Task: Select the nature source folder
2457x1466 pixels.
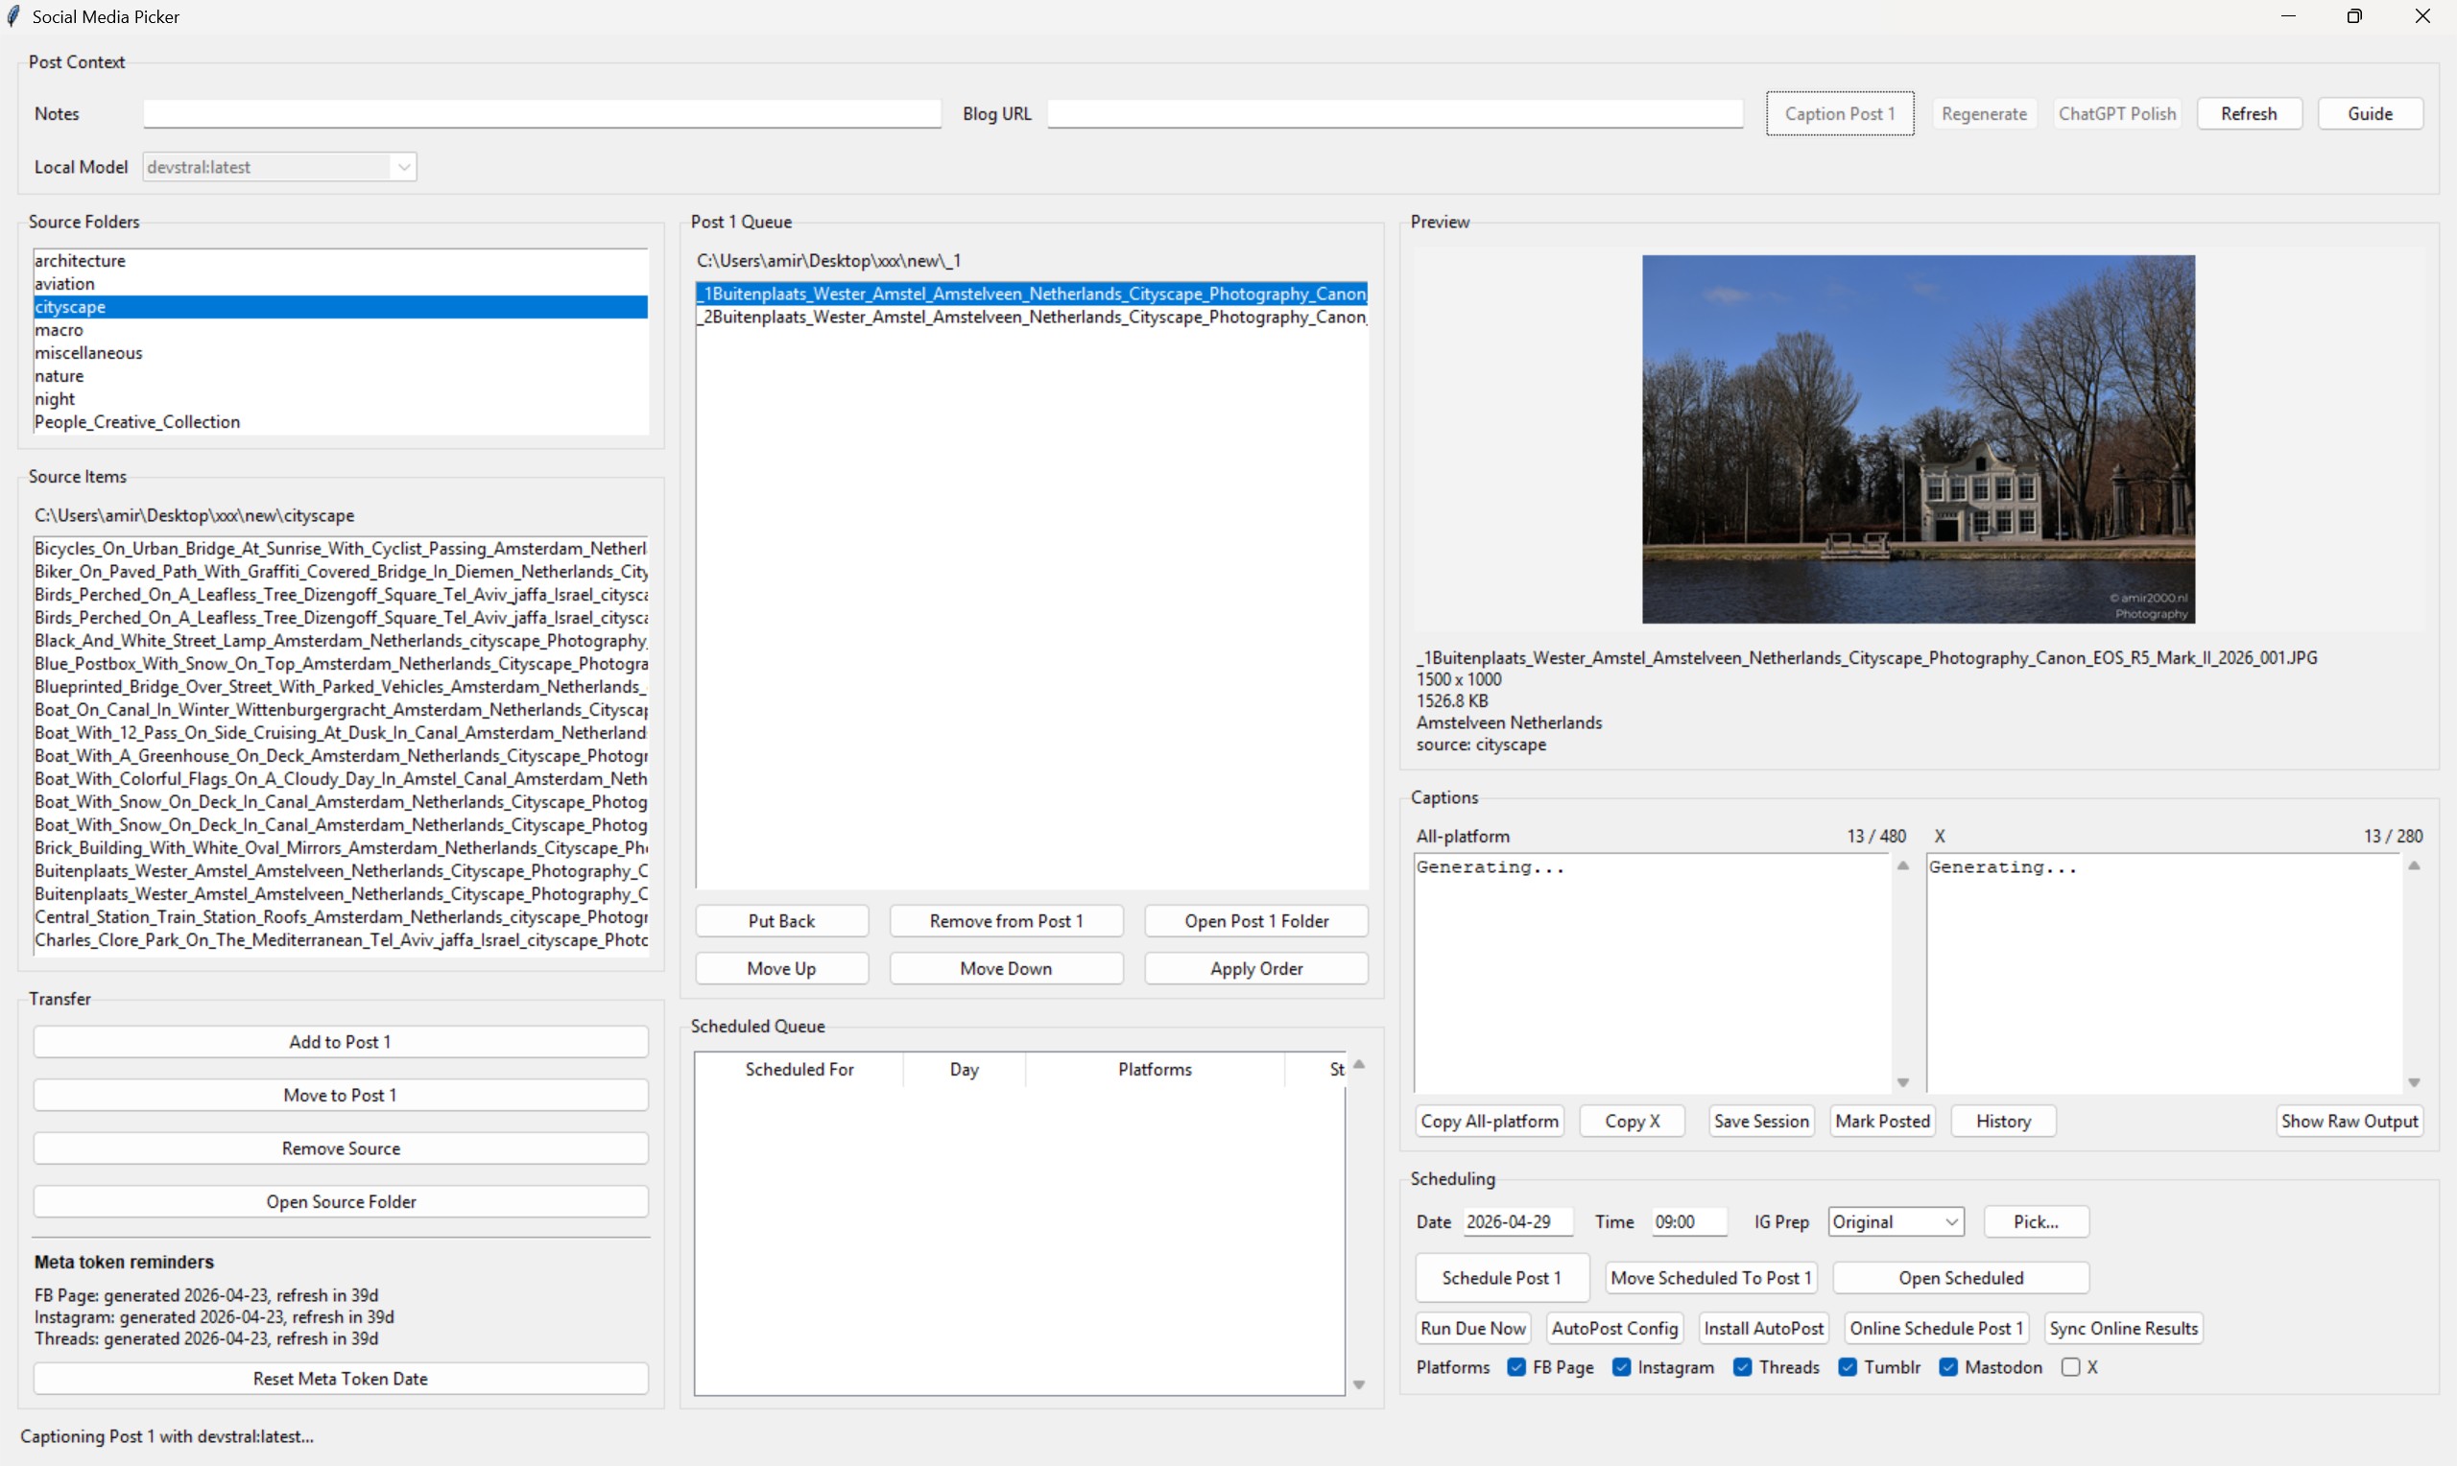Action: pyautogui.click(x=60, y=376)
